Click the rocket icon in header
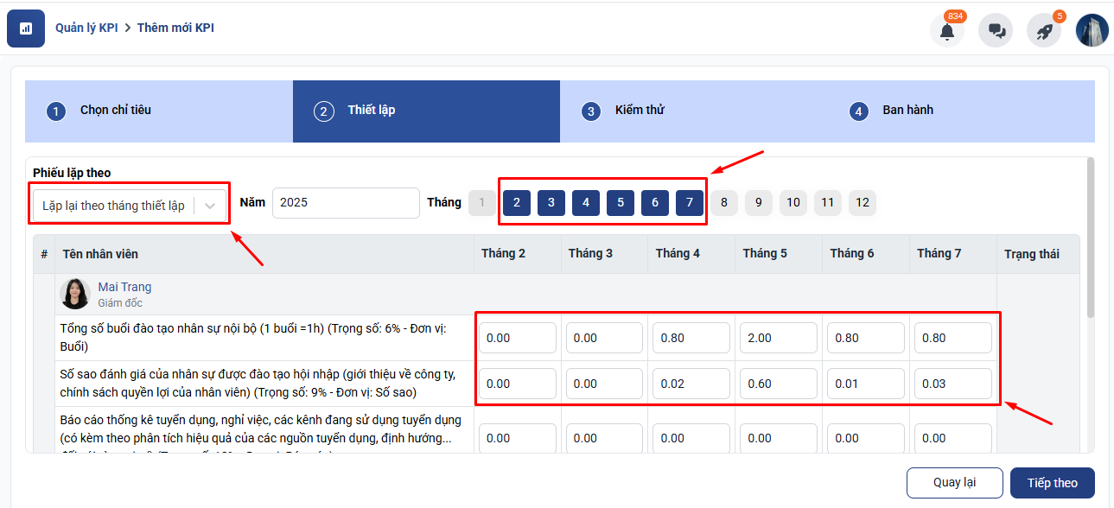Image resolution: width=1114 pixels, height=508 pixels. [x=1044, y=30]
